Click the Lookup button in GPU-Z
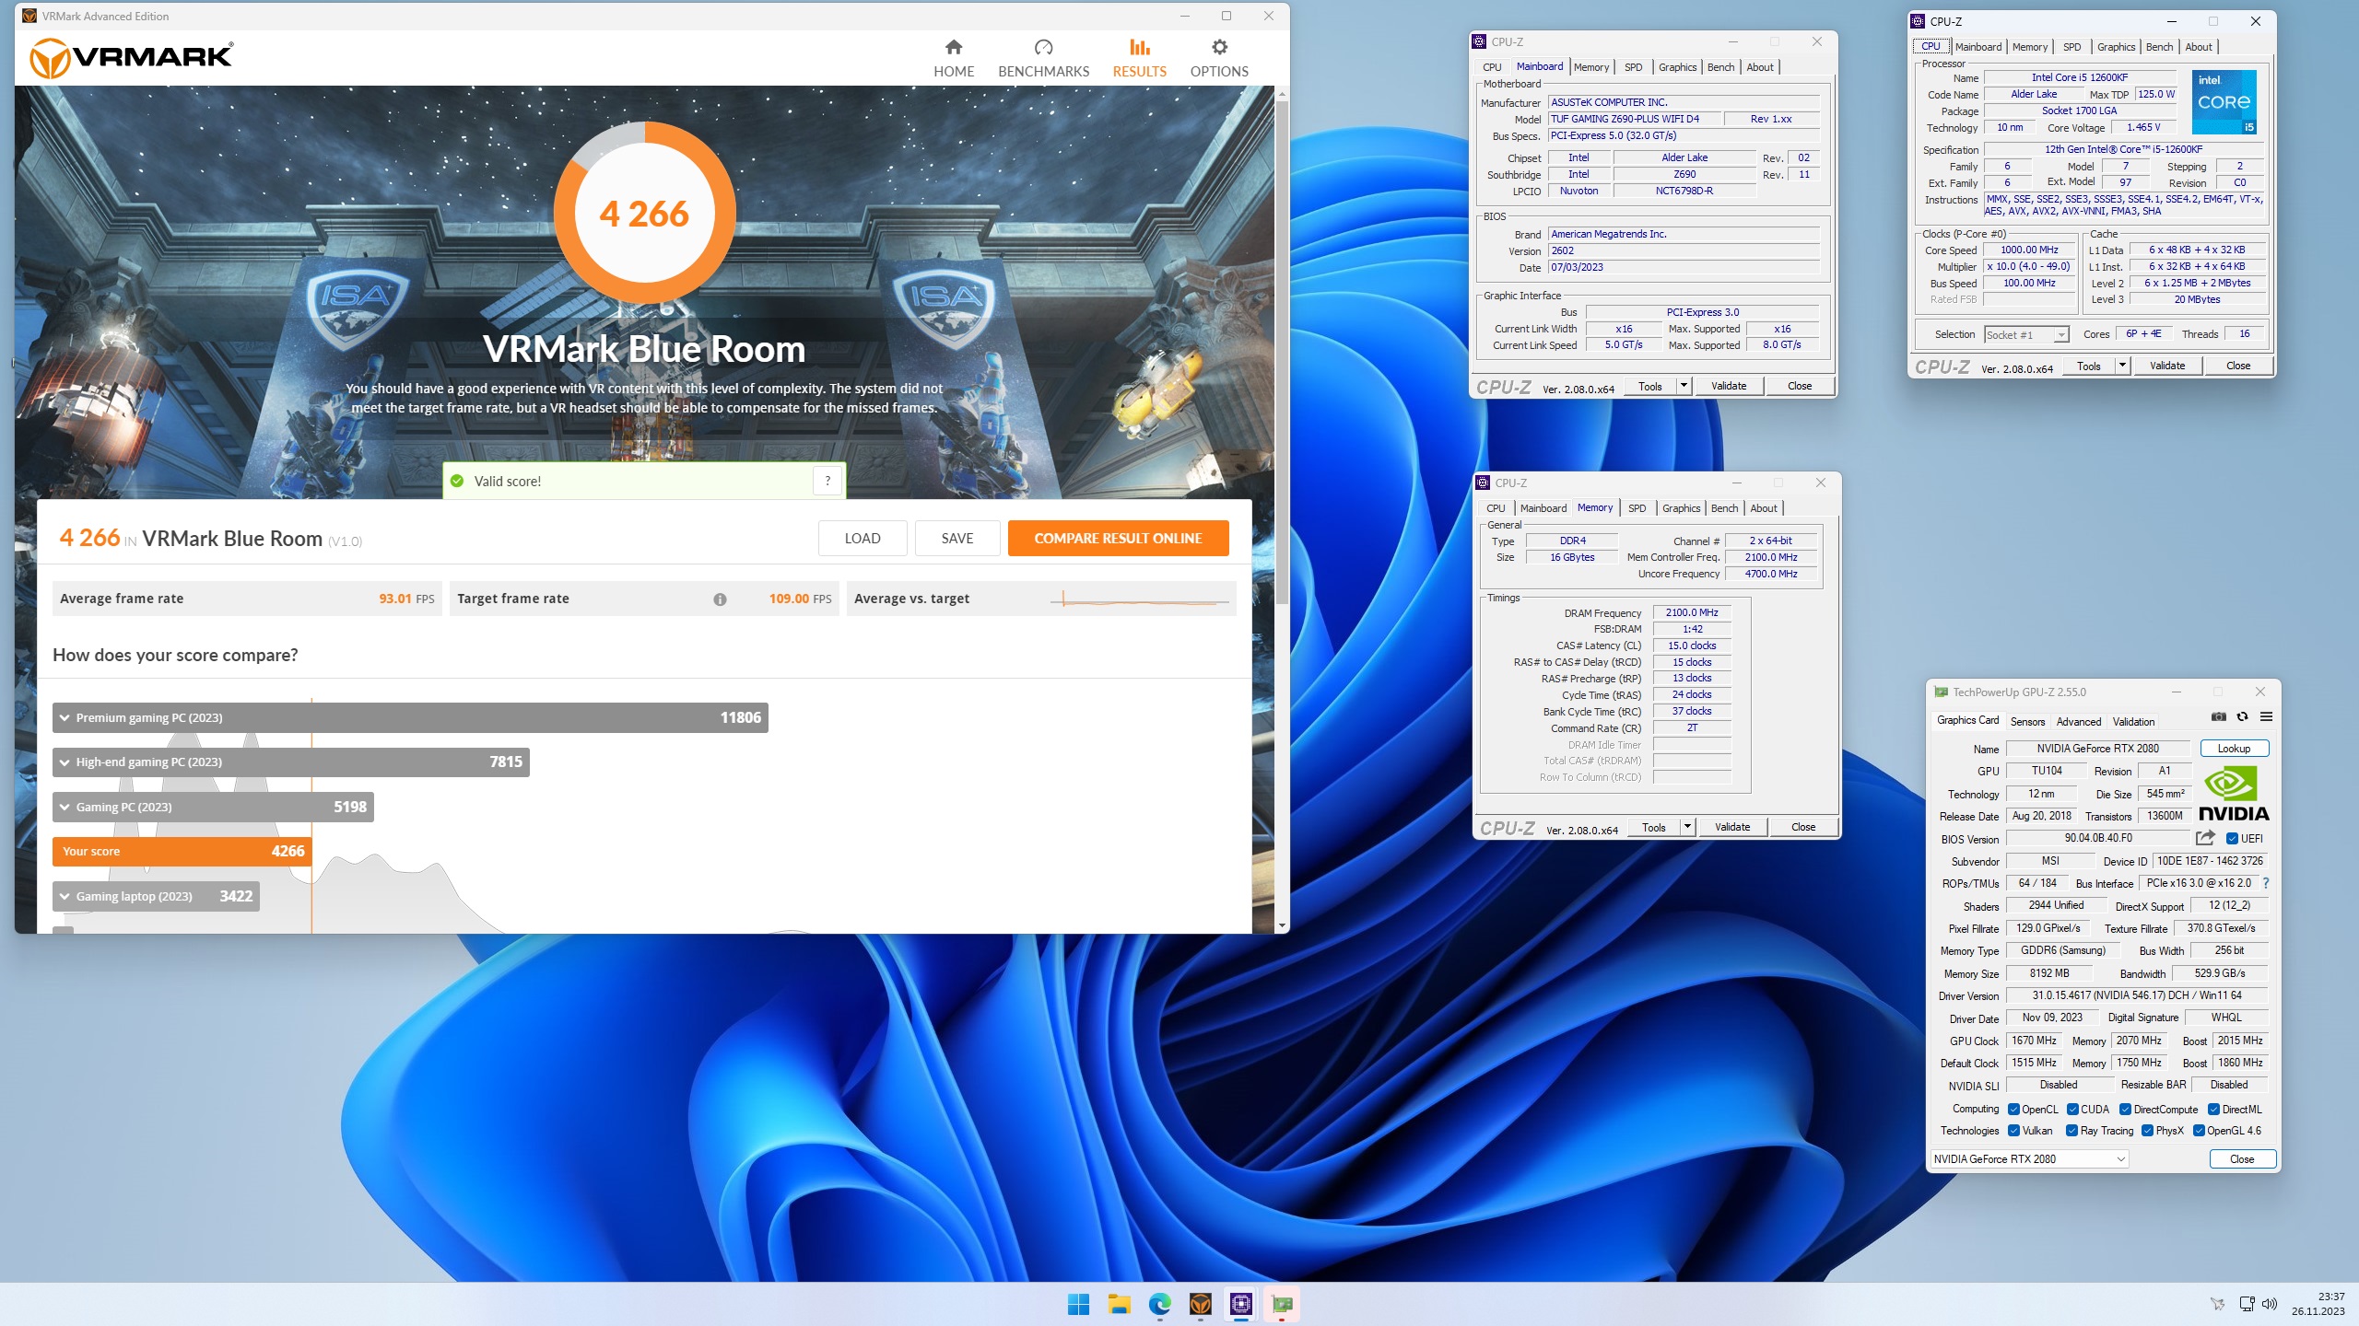The width and height of the screenshot is (2359, 1326). pos(2234,749)
